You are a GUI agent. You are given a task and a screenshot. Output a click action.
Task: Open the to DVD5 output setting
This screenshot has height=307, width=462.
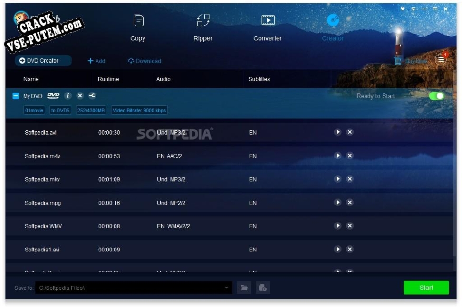[x=60, y=110]
